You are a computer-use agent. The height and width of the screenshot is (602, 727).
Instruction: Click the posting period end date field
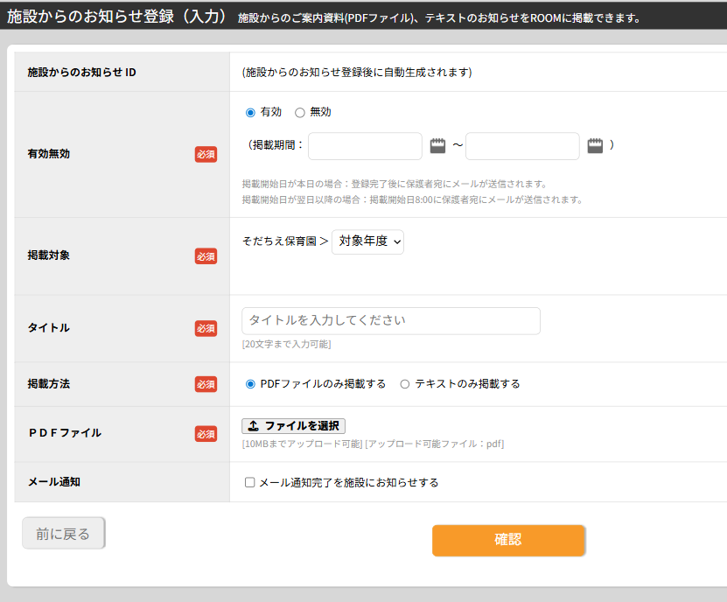(522, 146)
